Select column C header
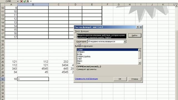Viewport: 178px width, 100px height. click(59, 5)
